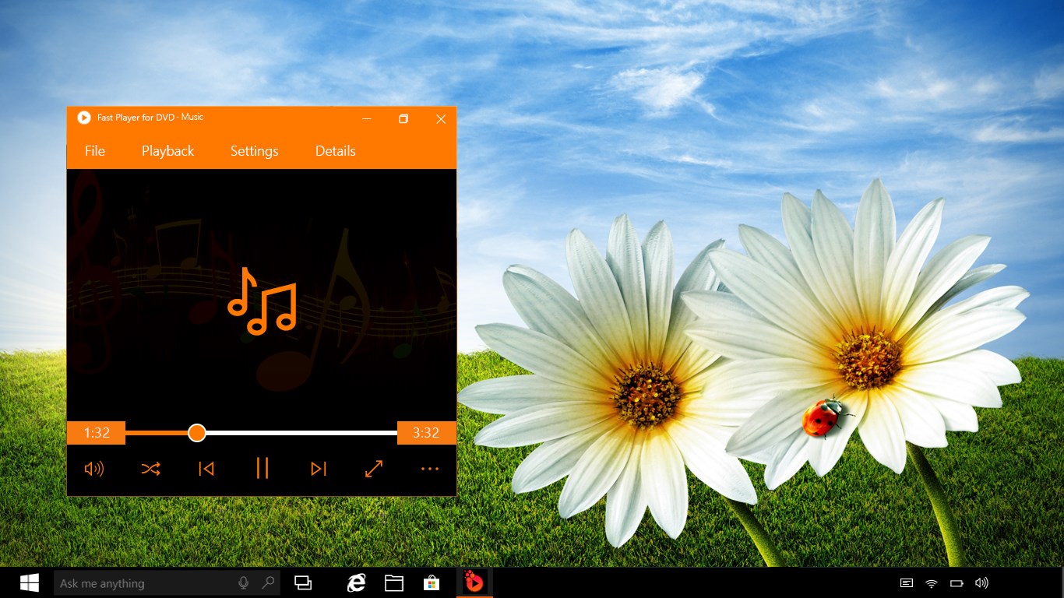Click the 3:32 total duration label
Screen dimensions: 1064x598
[x=426, y=433]
